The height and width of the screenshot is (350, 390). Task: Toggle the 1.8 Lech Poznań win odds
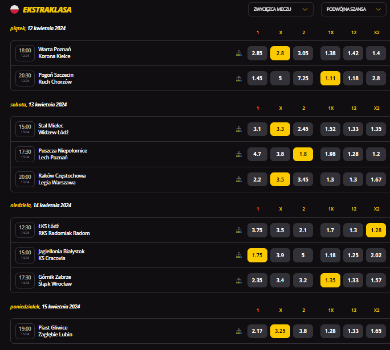point(303,154)
